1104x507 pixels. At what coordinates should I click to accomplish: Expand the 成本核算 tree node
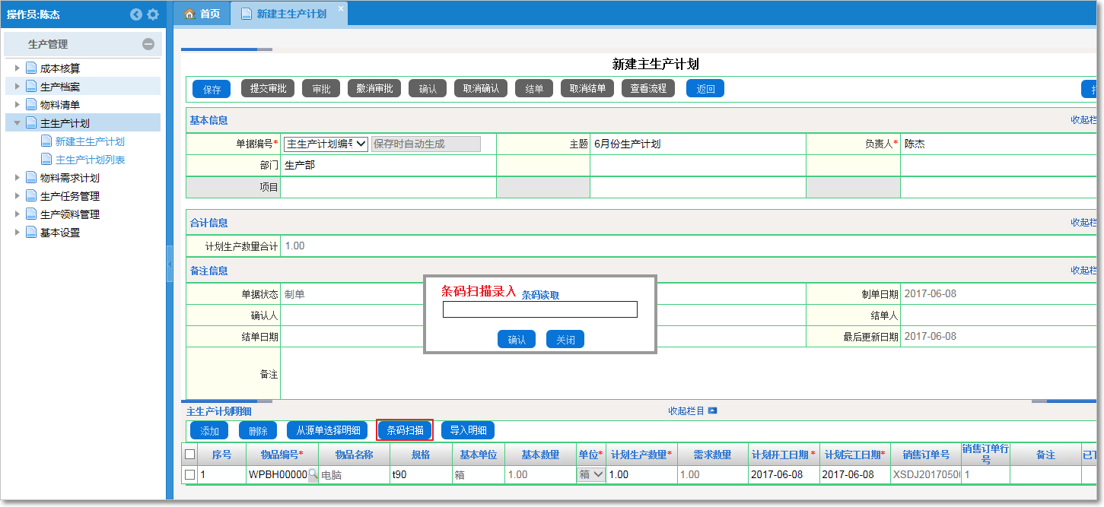(x=17, y=68)
